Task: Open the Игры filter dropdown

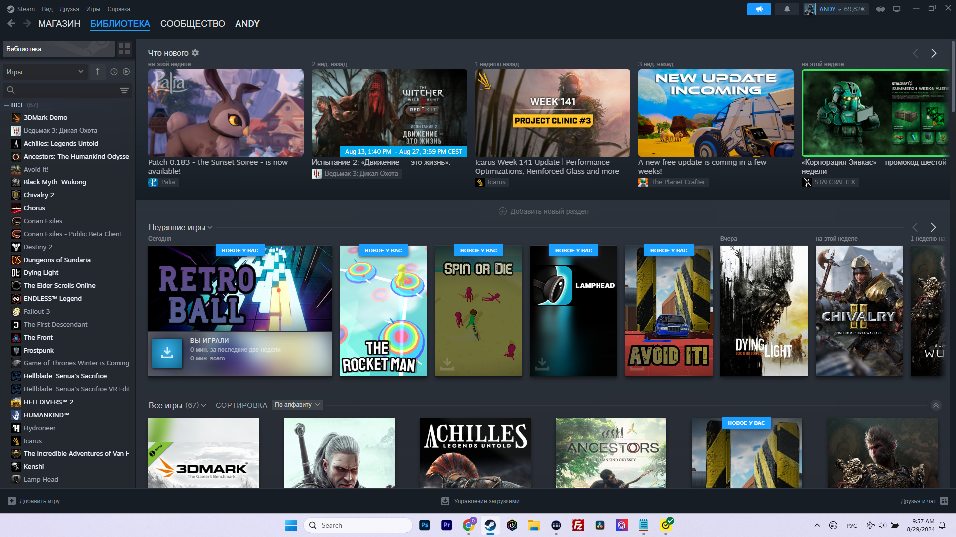Action: (45, 72)
